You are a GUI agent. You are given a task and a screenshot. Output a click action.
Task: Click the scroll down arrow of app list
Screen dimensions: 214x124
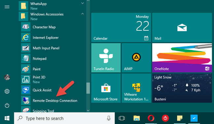(x=88, y=110)
